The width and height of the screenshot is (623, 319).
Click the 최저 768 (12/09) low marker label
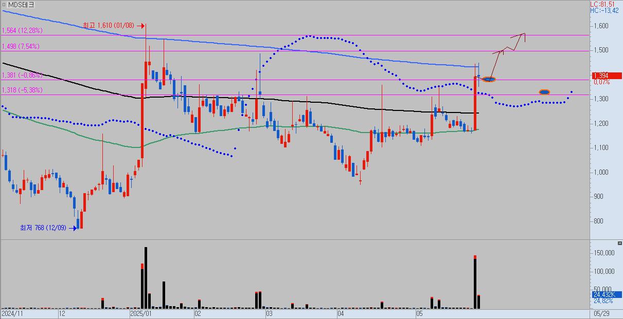[43, 228]
